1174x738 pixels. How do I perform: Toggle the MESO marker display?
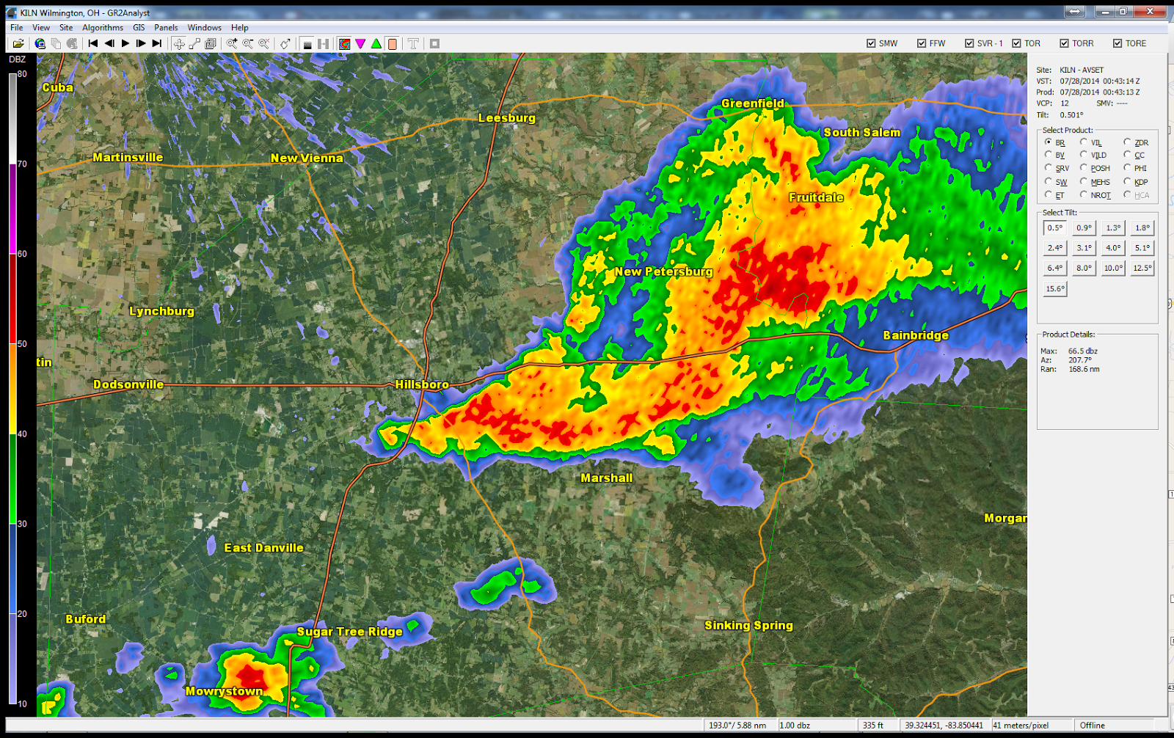[375, 43]
